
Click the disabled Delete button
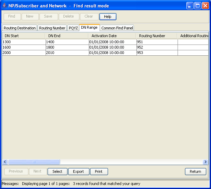69,17
